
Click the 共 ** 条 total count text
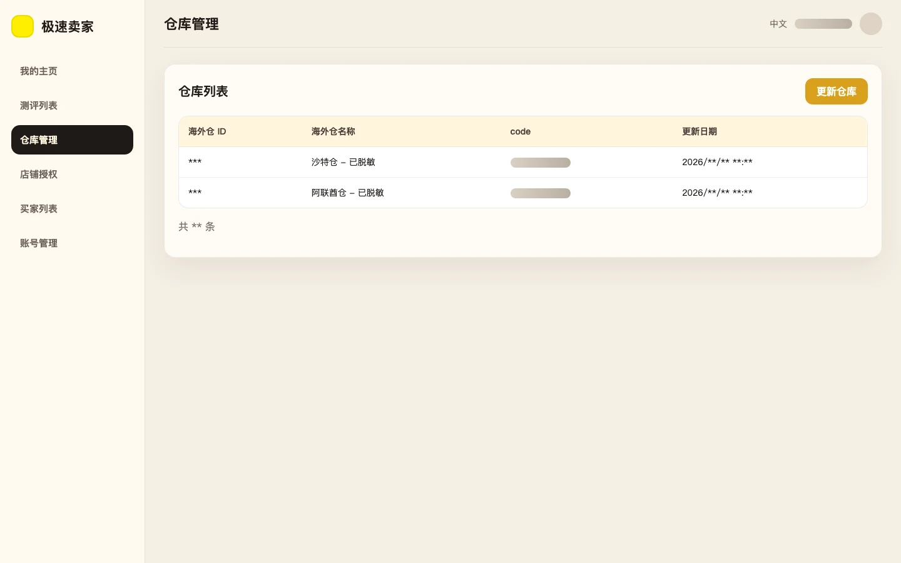coord(196,226)
